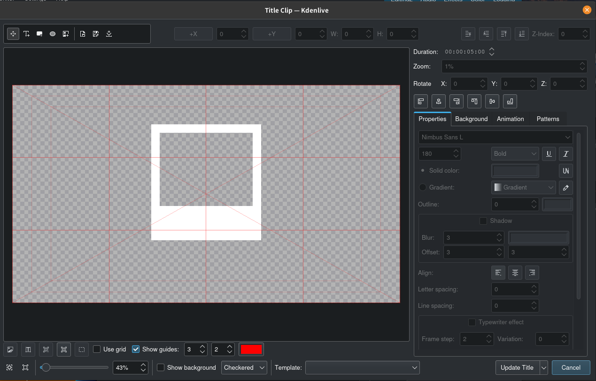This screenshot has width=596, height=381.
Task: Click the +X origin button
Action: point(194,34)
